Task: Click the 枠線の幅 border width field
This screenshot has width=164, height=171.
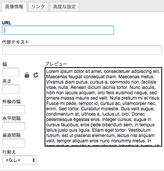Action: click(x=14, y=110)
